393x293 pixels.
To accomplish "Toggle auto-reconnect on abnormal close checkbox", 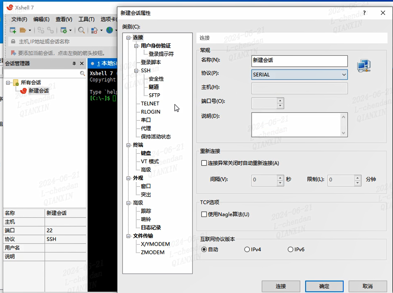I will pyautogui.click(x=204, y=163).
